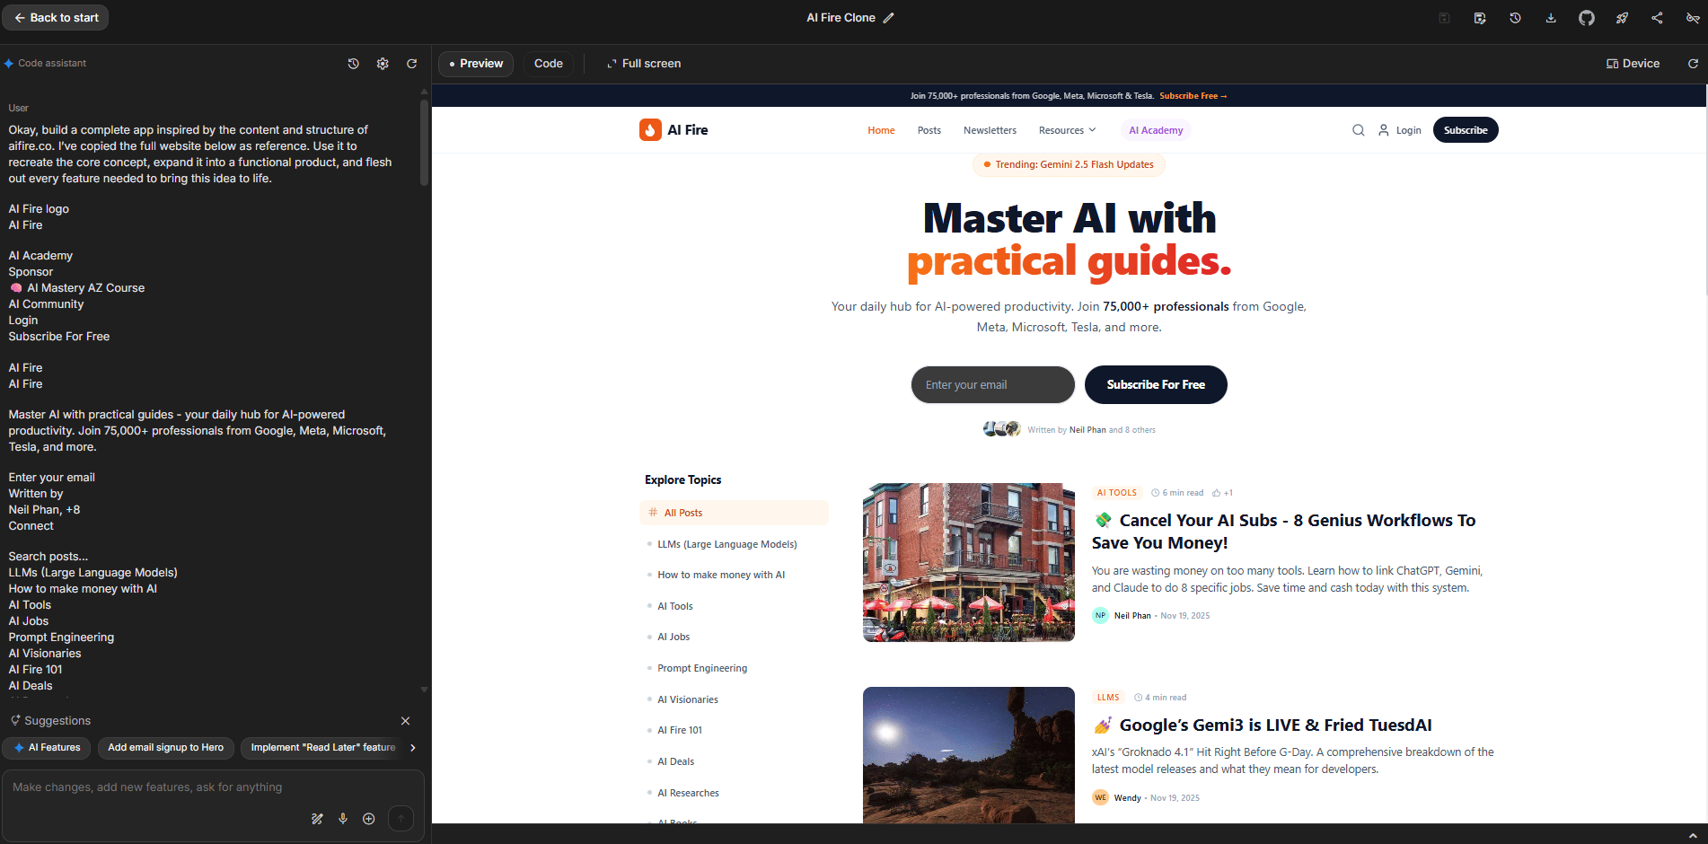Open the Google's Gemi3 is LIVE post title
The height and width of the screenshot is (844, 1708).
coord(1263,725)
